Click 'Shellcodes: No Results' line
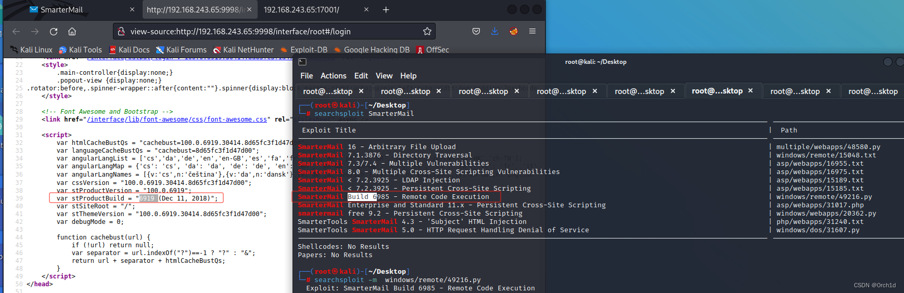Image resolution: width=904 pixels, height=293 pixels. 343,247
